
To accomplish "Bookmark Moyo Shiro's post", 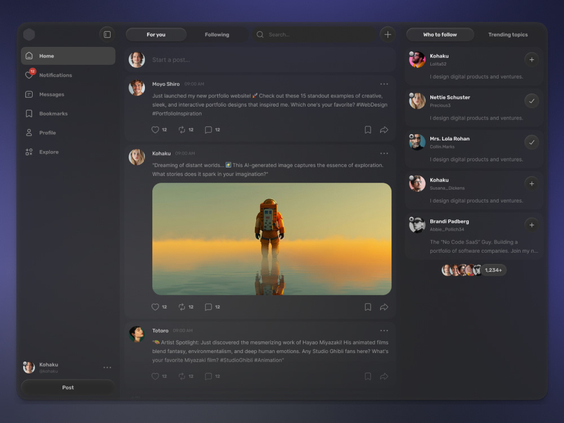I will coord(368,130).
